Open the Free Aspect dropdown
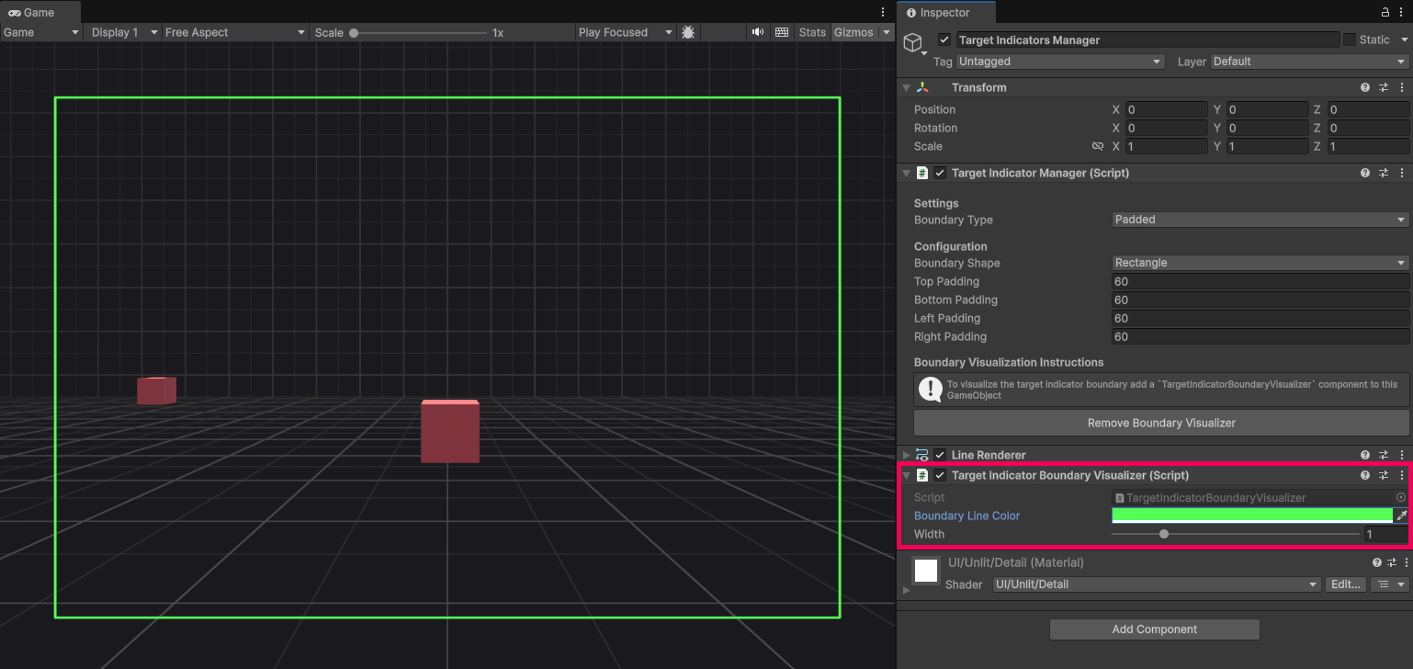Image resolution: width=1413 pixels, height=669 pixels. pos(235,32)
